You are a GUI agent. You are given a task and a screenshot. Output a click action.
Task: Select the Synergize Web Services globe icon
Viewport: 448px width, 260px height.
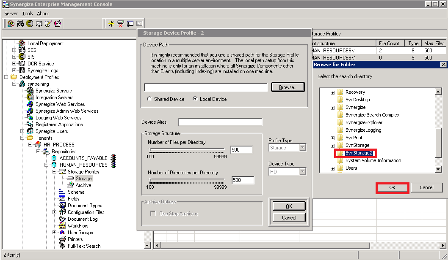pyautogui.click(x=30, y=104)
